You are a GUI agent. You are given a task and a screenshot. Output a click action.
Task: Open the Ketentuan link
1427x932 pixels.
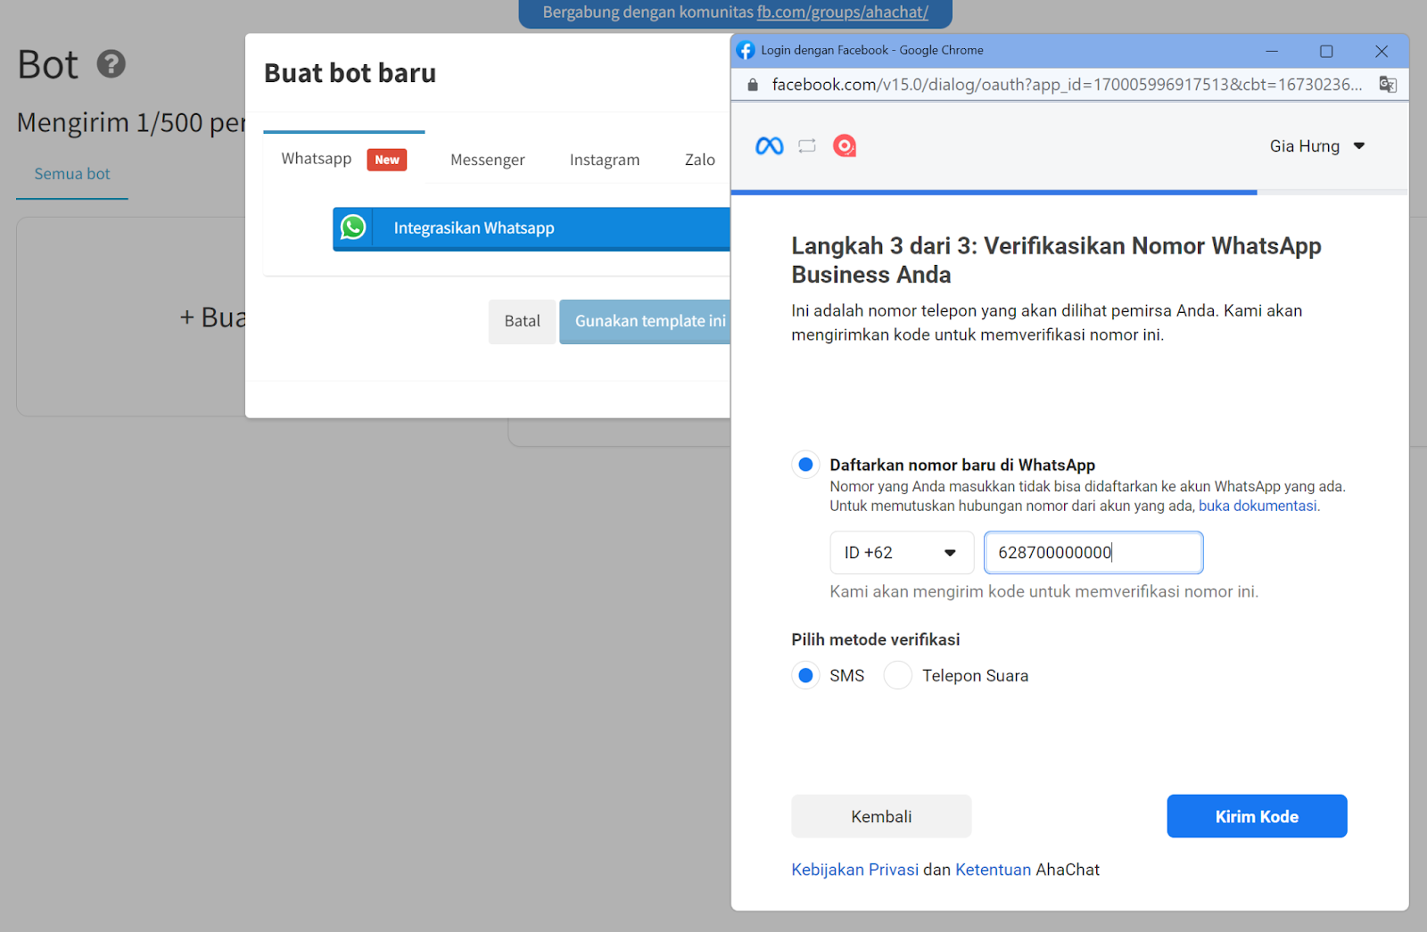click(993, 870)
